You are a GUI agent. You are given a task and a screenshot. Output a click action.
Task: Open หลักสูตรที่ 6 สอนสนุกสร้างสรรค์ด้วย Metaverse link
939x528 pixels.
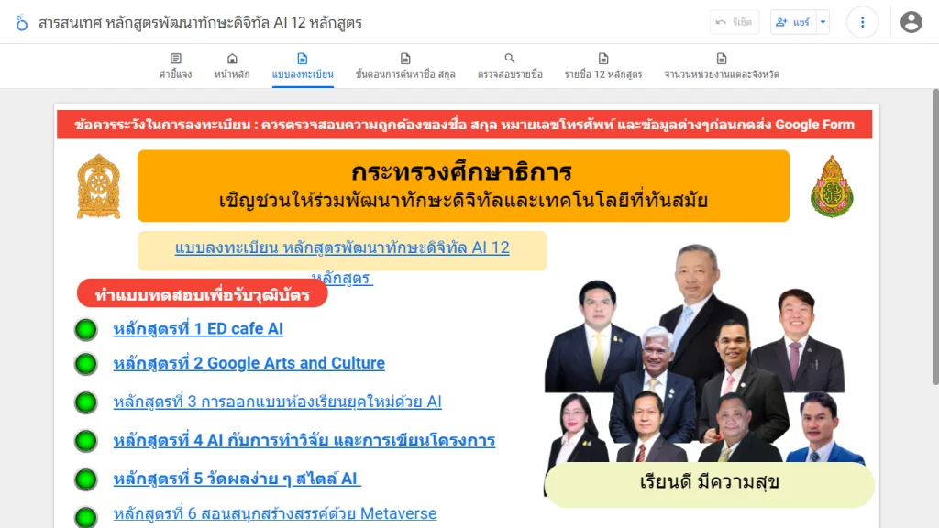[275, 513]
